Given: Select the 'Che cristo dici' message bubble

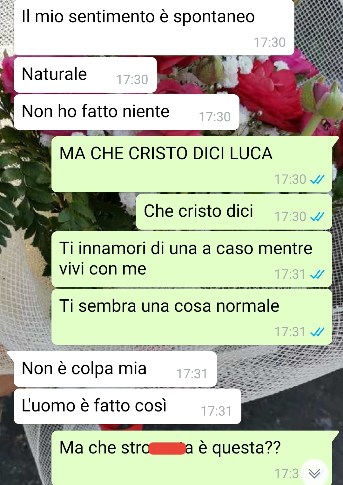Looking at the screenshot, I should click(x=234, y=212).
